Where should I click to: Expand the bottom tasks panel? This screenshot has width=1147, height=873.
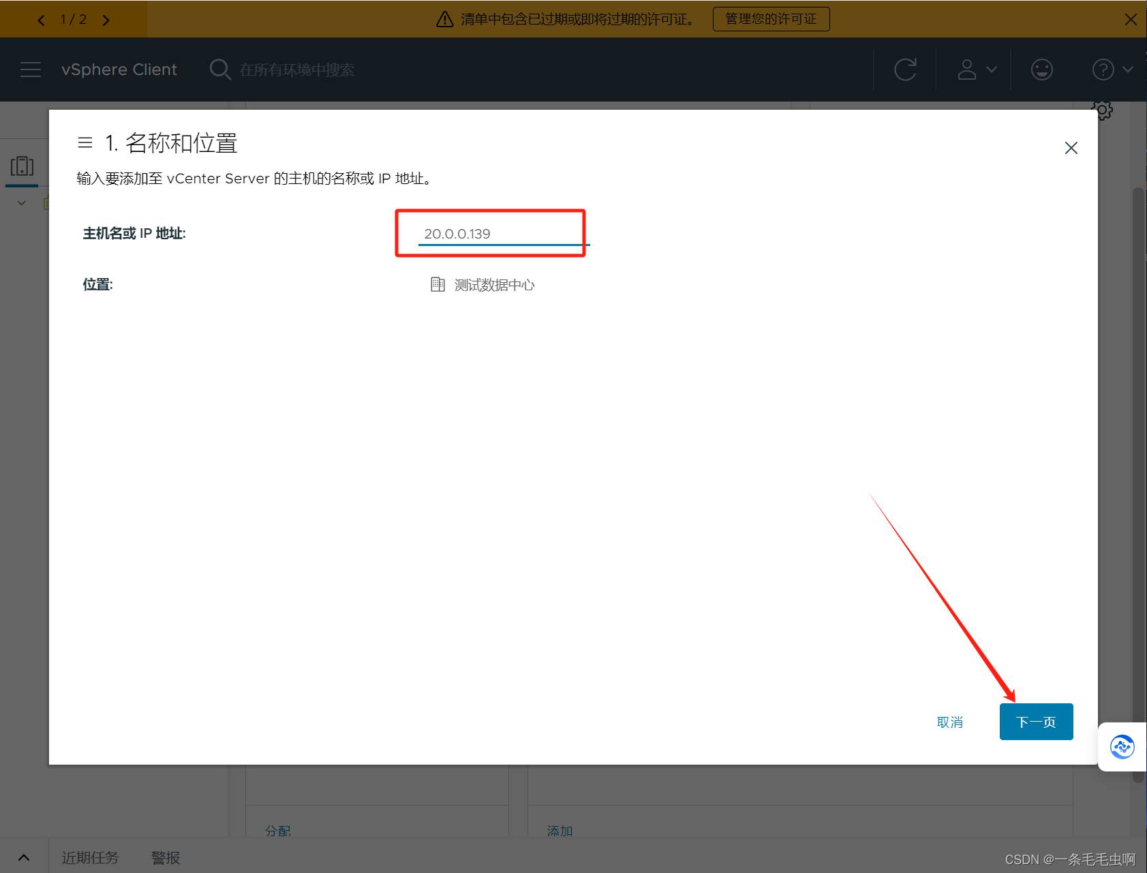[24, 857]
